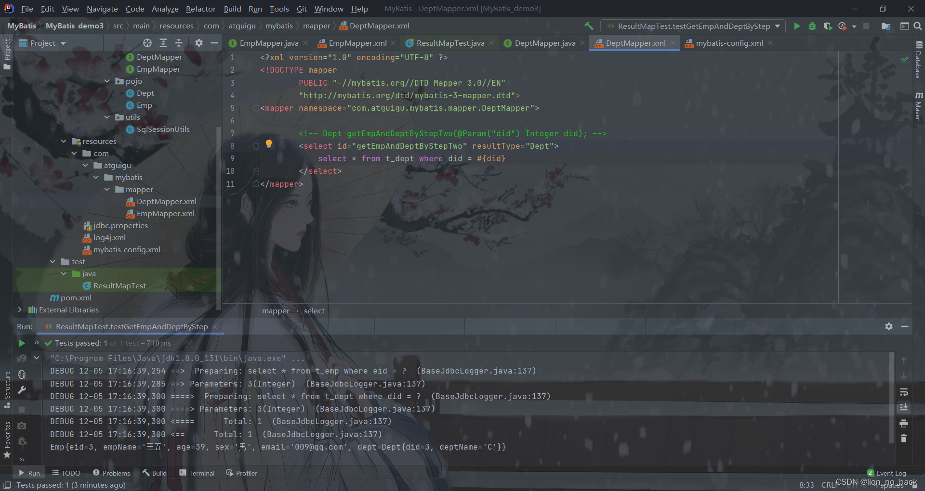
Task: Click the Build project hammer icon
Action: 589,26
